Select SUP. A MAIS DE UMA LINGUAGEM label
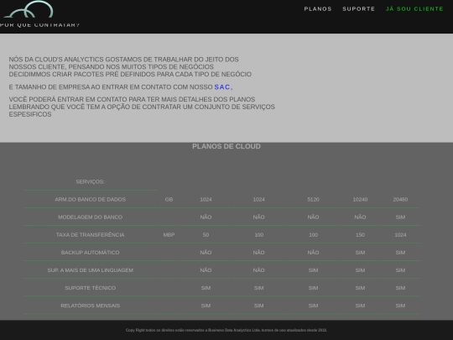Viewport: 453px width, 340px height. (90, 270)
